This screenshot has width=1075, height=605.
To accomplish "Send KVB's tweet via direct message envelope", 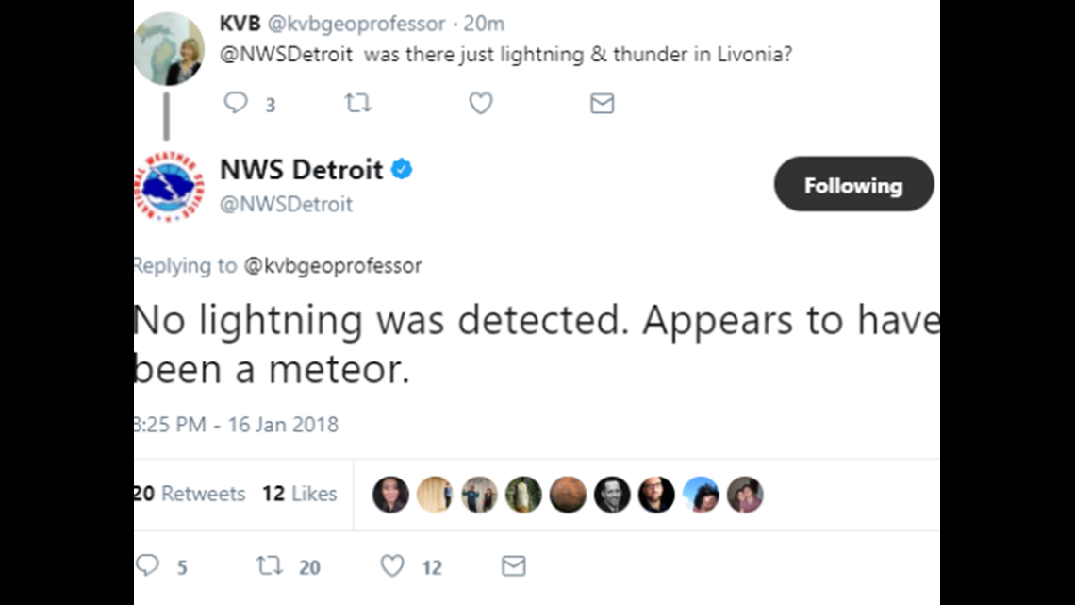I will click(x=602, y=103).
